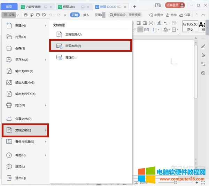This screenshot has width=209, height=186.
Task: Click the selection arrow tool in right sidebar
Action: coord(203,55)
